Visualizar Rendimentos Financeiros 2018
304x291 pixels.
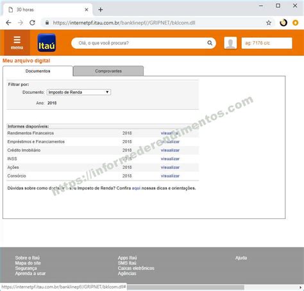point(170,133)
